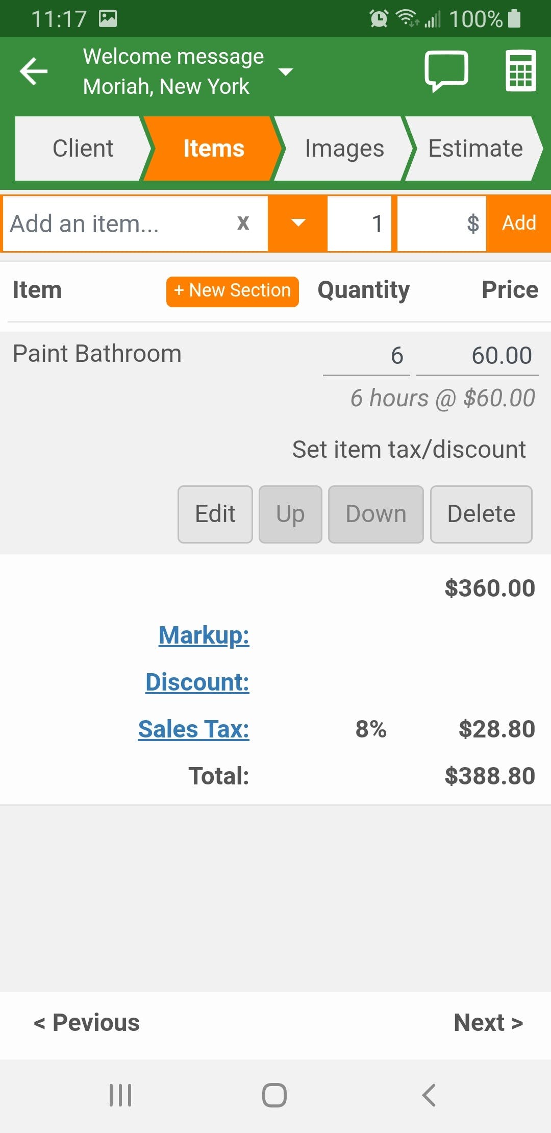The height and width of the screenshot is (1133, 551).
Task: Tap the back arrow in header
Action: tap(34, 71)
